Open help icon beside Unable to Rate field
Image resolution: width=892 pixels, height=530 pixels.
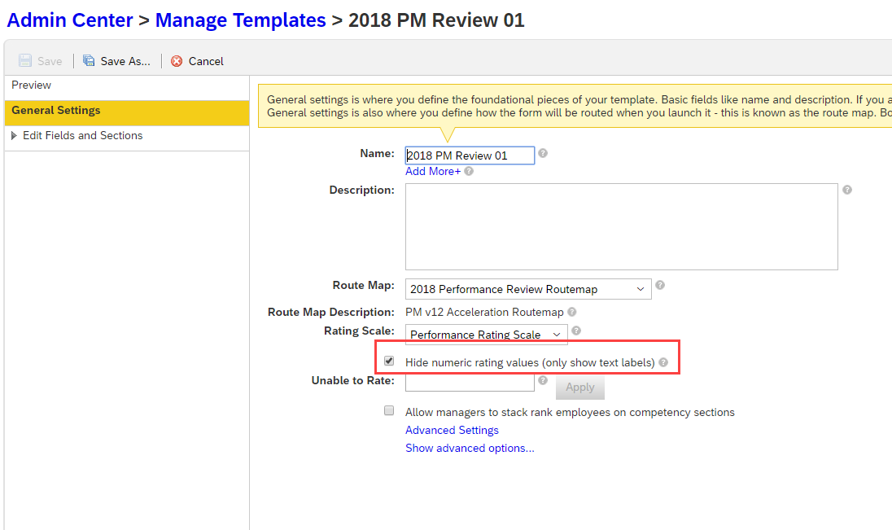click(x=543, y=380)
